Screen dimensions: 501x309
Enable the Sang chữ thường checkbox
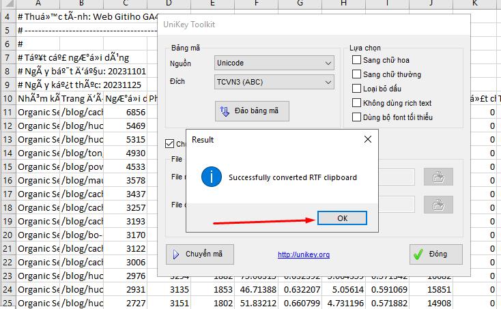[356, 74]
